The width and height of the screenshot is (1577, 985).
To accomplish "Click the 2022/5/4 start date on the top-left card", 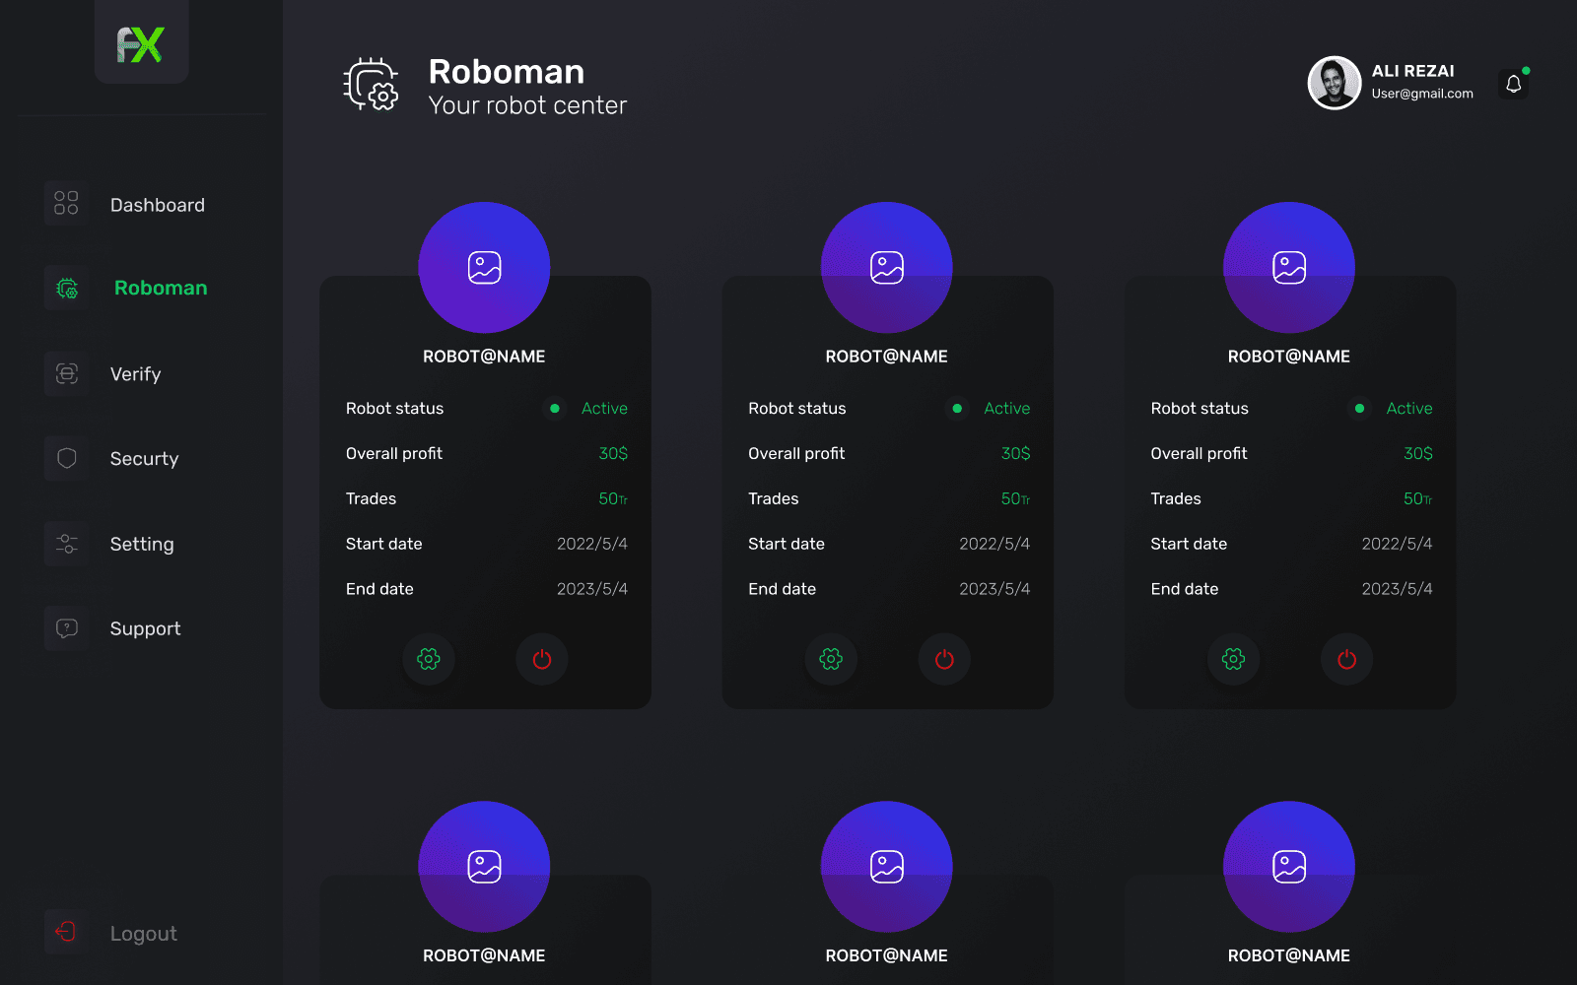I will coord(592,544).
